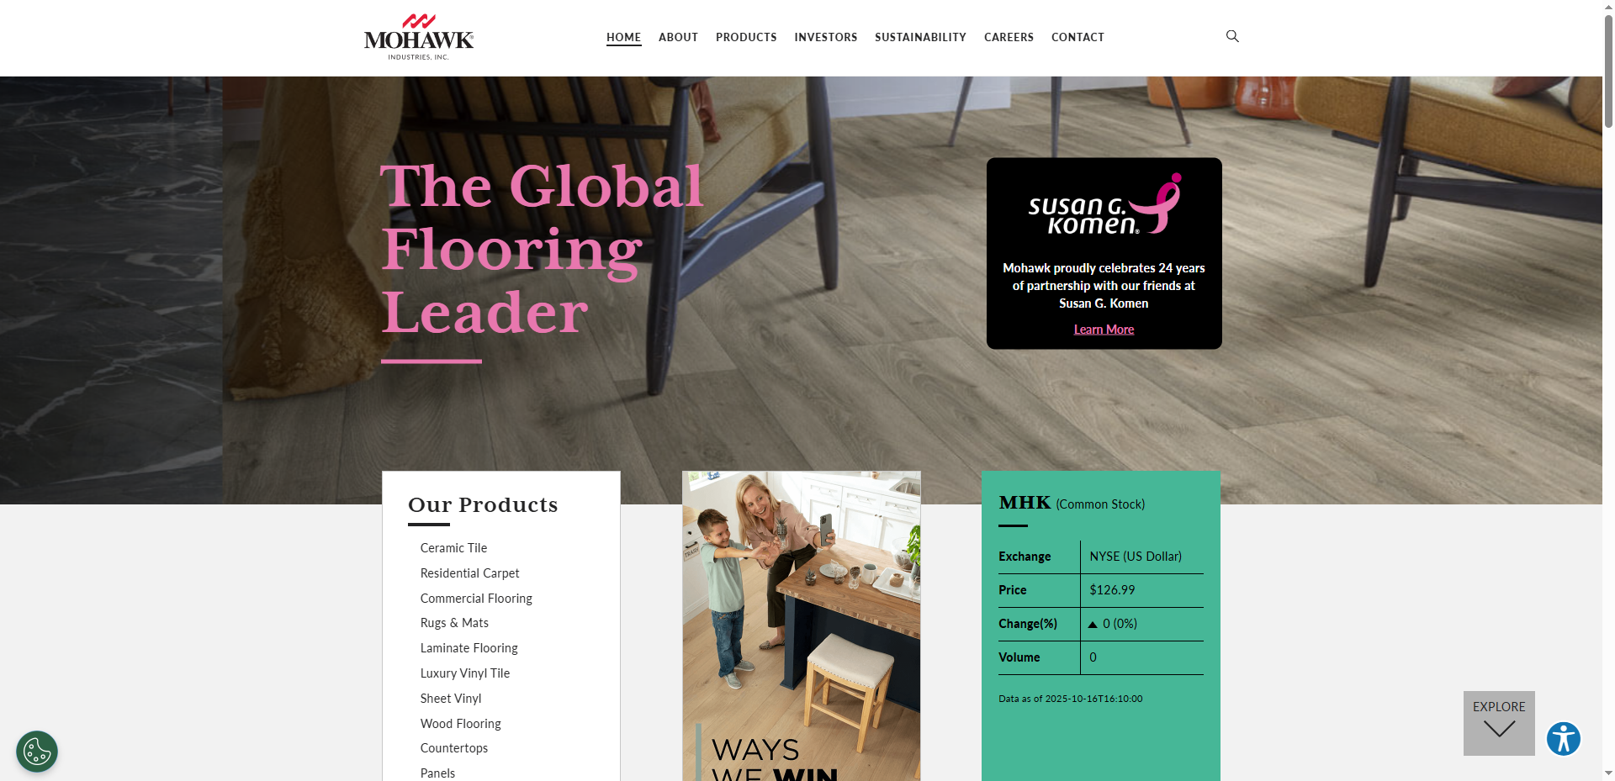Open the search magnifier icon
The width and height of the screenshot is (1615, 781).
pos(1232,36)
